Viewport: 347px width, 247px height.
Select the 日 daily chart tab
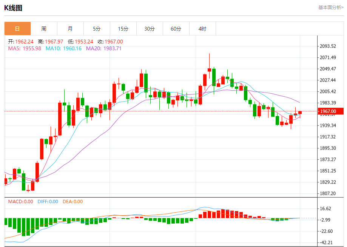click(x=17, y=29)
